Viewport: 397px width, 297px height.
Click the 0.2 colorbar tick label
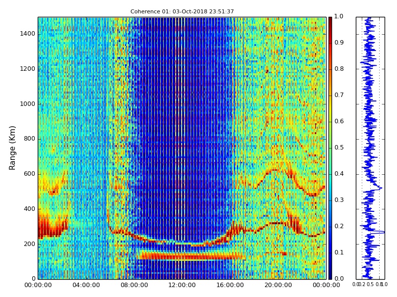click(339, 227)
